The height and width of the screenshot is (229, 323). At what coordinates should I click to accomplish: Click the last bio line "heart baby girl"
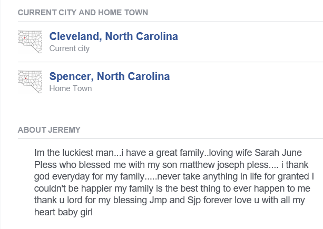[63, 212]
